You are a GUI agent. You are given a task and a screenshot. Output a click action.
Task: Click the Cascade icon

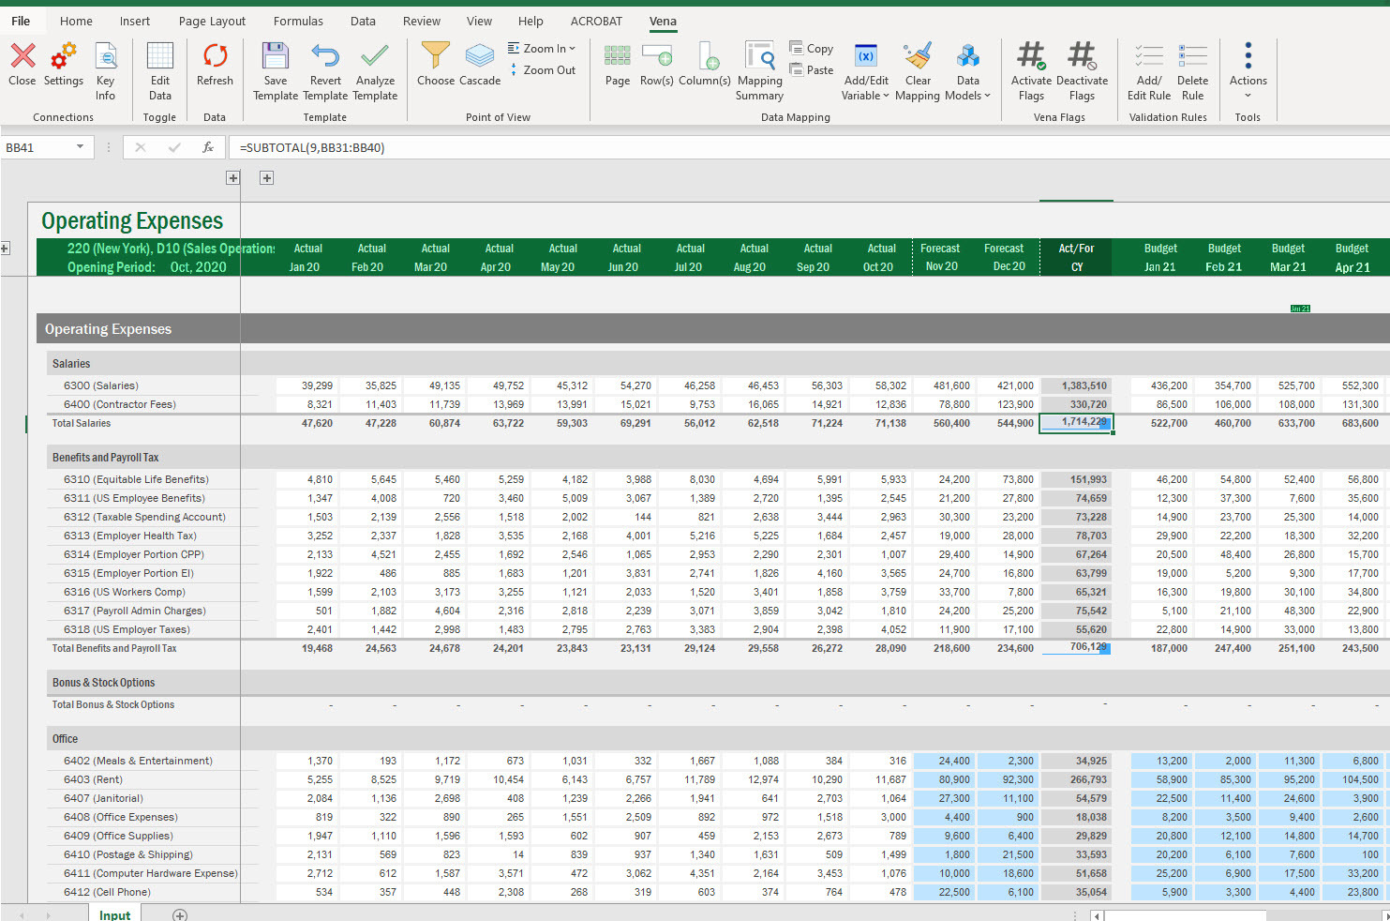tap(480, 57)
